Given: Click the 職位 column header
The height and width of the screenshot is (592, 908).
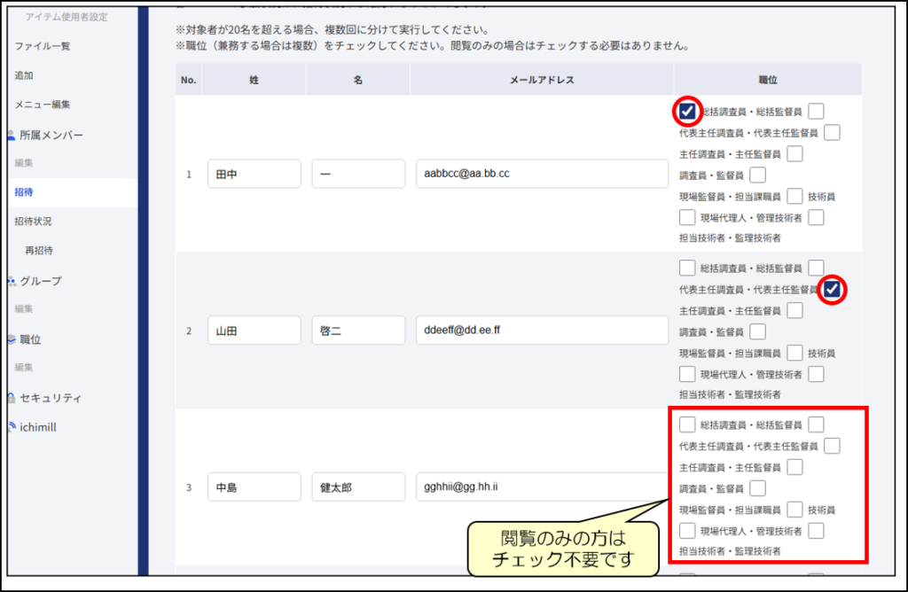Looking at the screenshot, I should 768,80.
